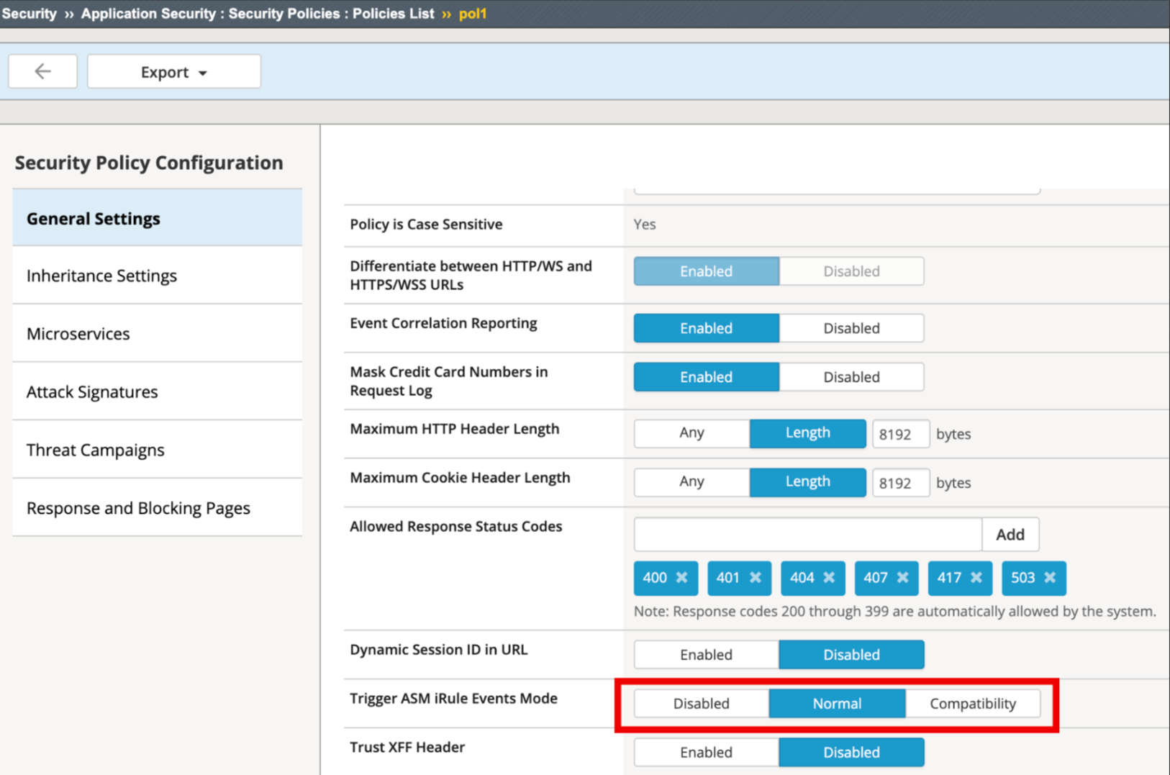Click the Add status code button
This screenshot has width=1170, height=775.
click(x=1010, y=534)
